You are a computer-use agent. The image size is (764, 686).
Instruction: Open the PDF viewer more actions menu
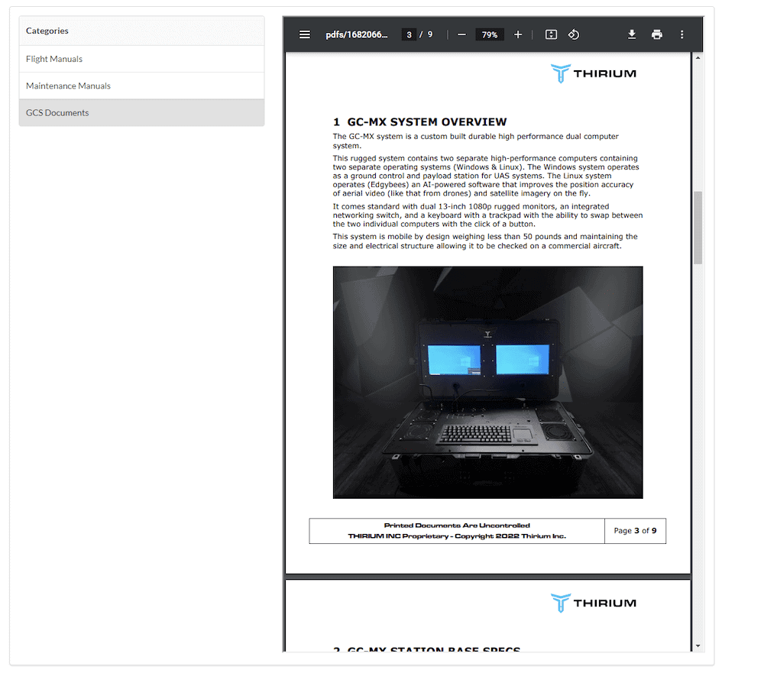click(x=681, y=34)
